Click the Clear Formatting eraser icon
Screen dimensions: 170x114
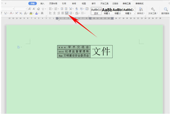(38, 9)
